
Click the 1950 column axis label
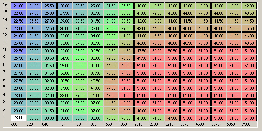pos(123,124)
